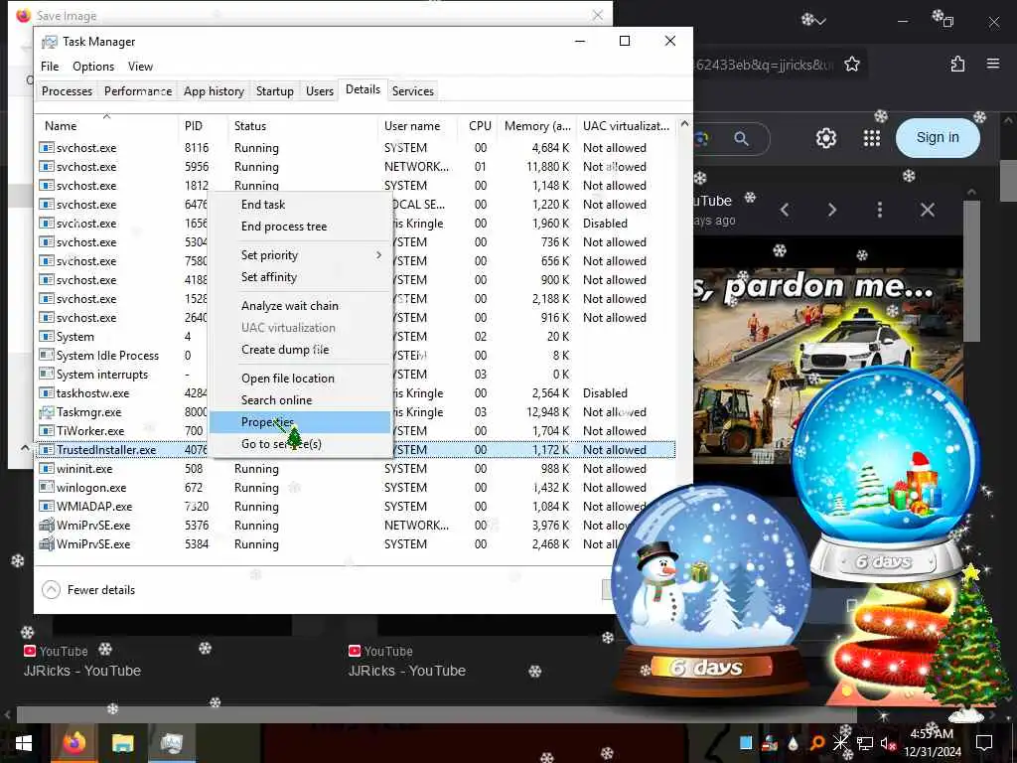Choose Go to service(s) entry

click(x=281, y=444)
